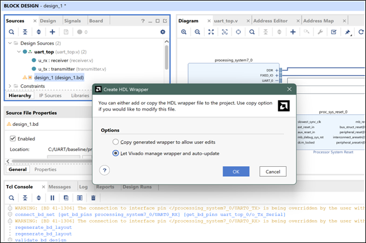Open customize block wrench icon
Image resolution: width=366 pixels, height=243 pixels.
click(x=320, y=32)
